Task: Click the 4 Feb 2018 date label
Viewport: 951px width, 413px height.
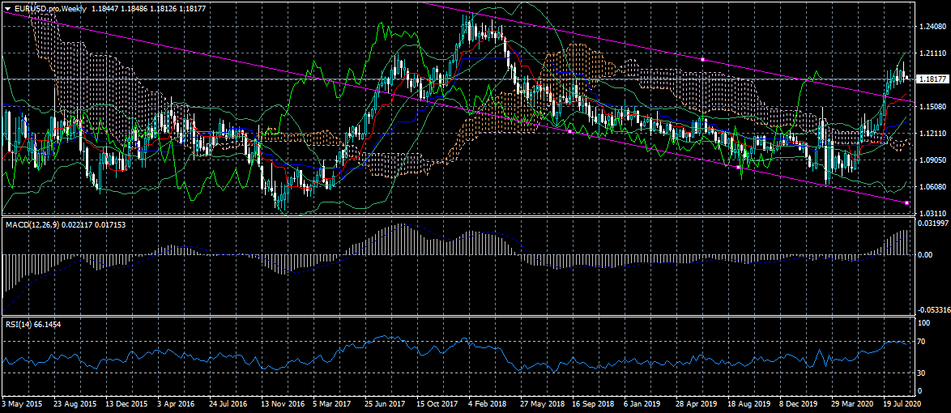Action: pos(486,402)
